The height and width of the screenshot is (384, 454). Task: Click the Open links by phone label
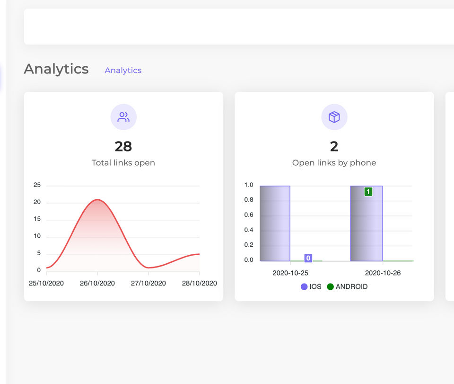334,163
